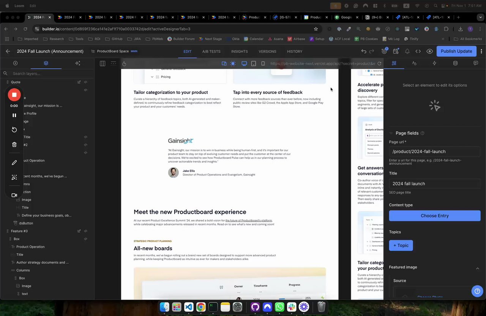The image size is (486, 316).
Task: Reload the preview URL in canvas toolbar
Action: point(379,64)
